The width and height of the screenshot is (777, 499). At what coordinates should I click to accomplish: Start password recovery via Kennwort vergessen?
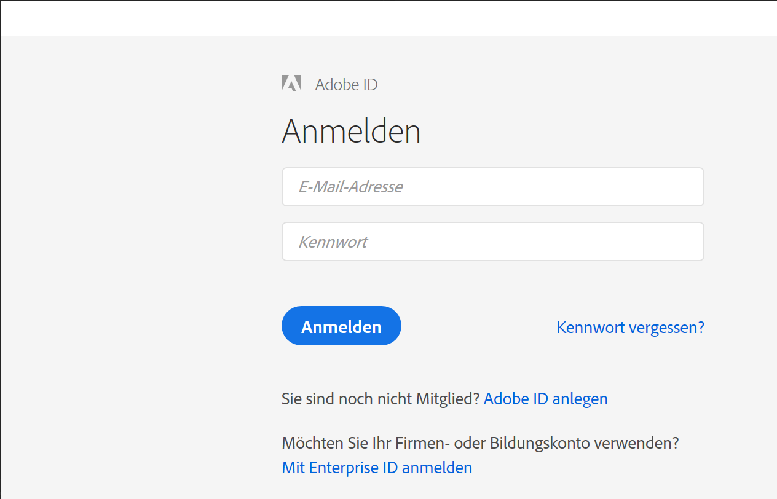click(x=630, y=327)
